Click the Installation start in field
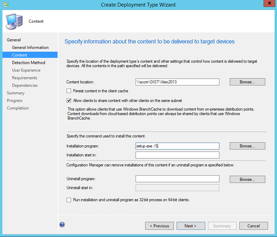 pyautogui.click(x=177, y=155)
